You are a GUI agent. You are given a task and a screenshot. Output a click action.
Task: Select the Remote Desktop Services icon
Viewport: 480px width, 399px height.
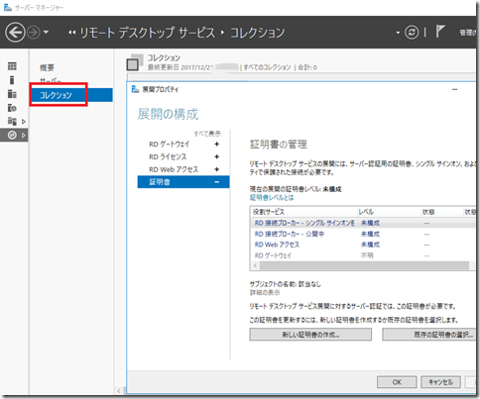[x=12, y=135]
